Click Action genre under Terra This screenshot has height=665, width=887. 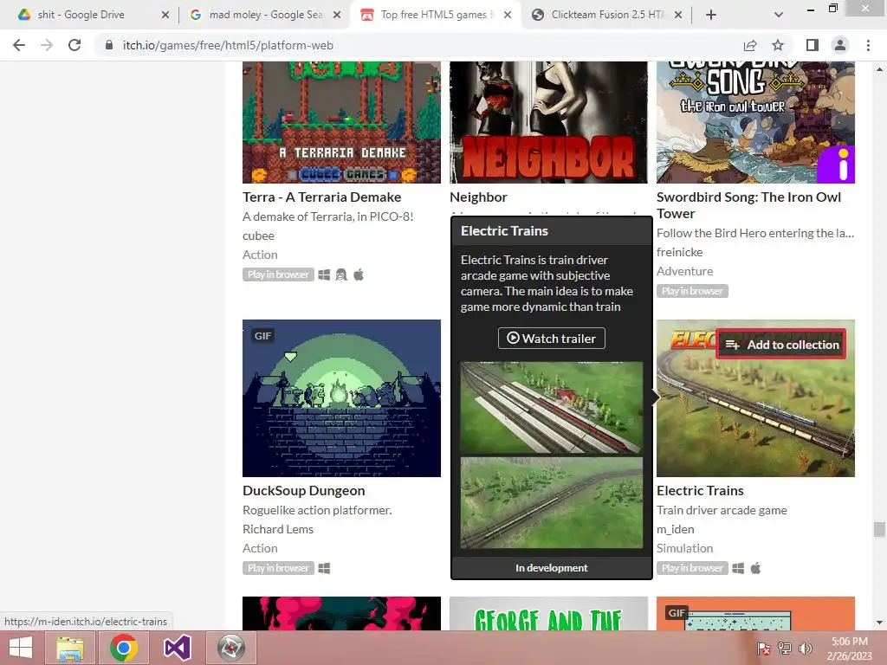tap(260, 255)
